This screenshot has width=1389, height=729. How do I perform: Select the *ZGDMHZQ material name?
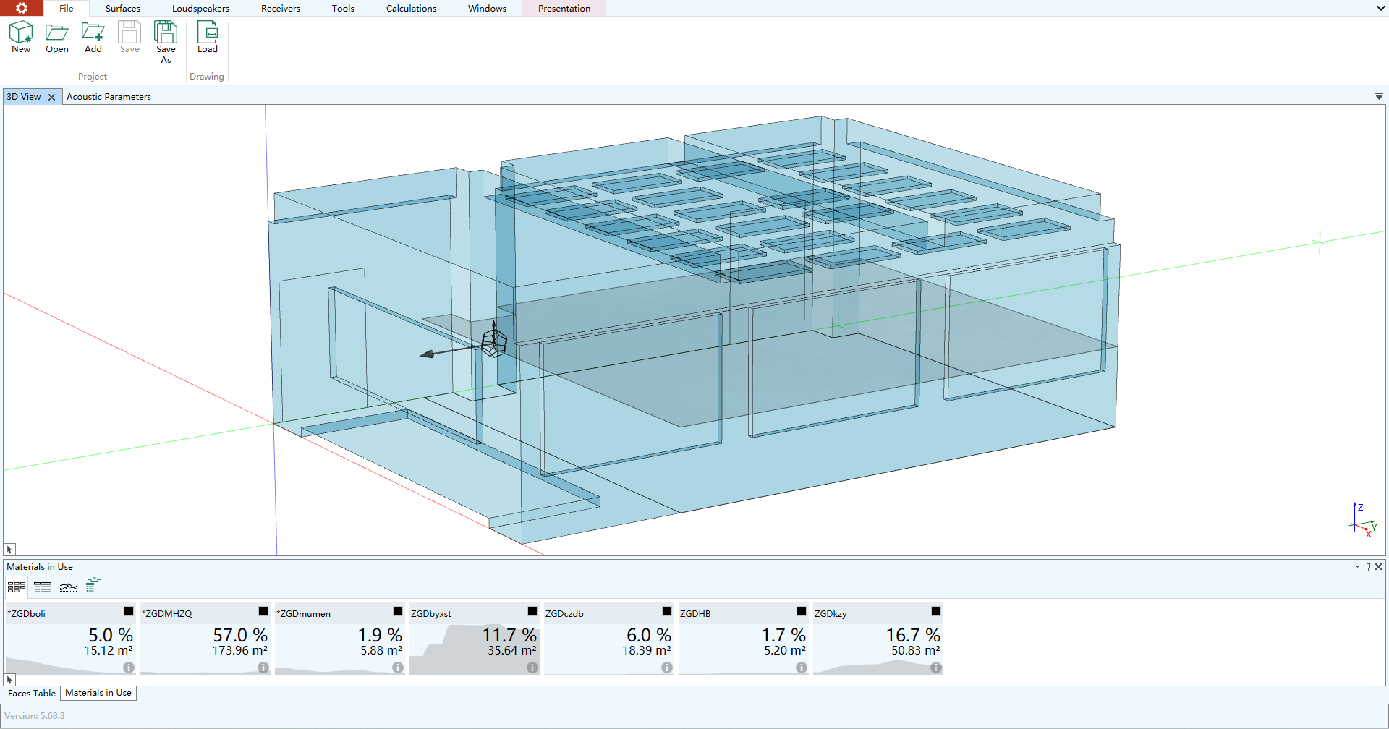click(x=167, y=613)
